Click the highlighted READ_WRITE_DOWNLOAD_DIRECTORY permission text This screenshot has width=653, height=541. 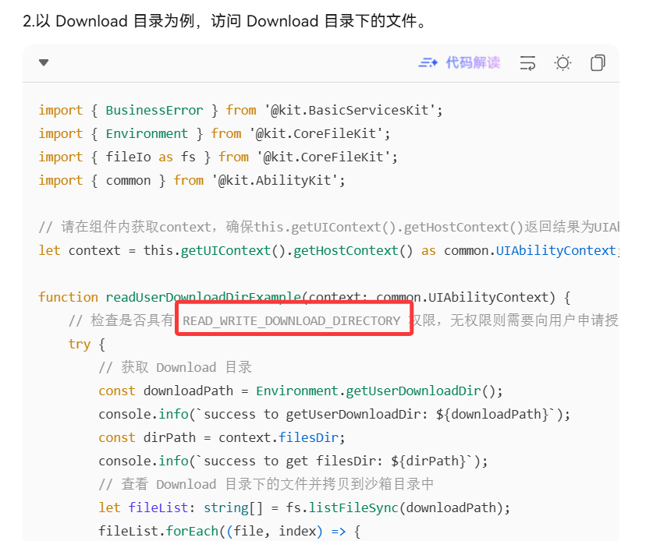(291, 320)
